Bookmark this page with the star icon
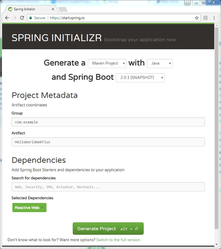Screen dimensions: 221x249 pos(197,18)
